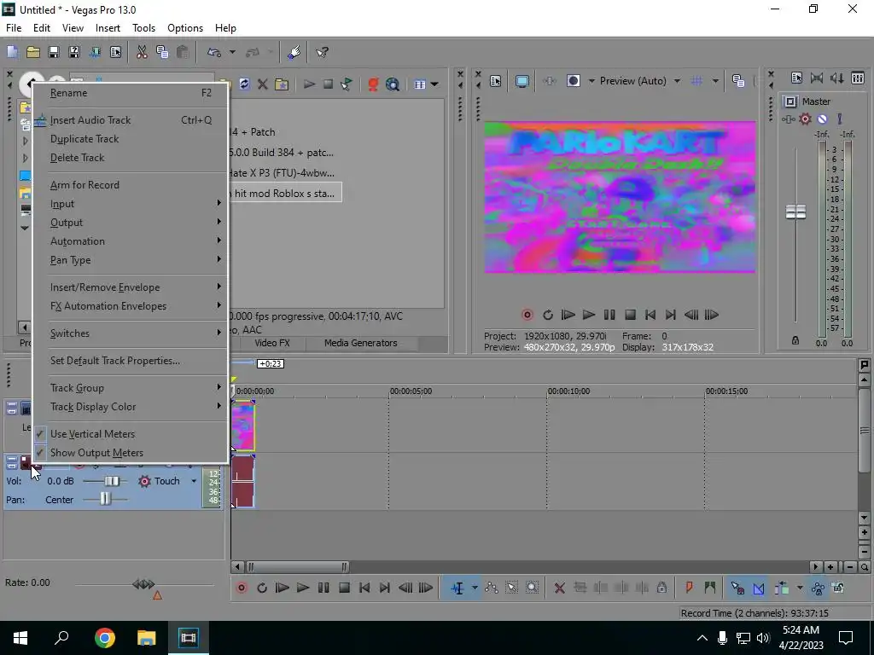Screen dimensions: 874x655
Task: Choose Delete Track from context menu
Action: pos(131,158)
